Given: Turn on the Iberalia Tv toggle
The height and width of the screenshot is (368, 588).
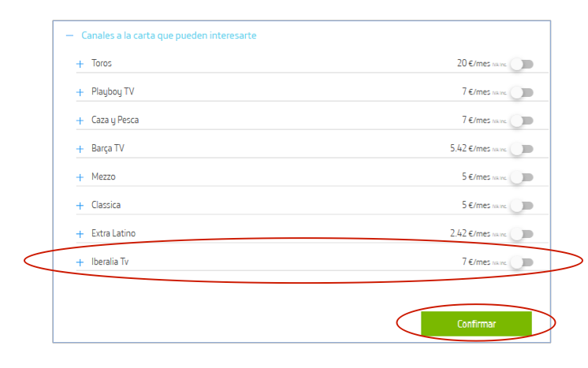Looking at the screenshot, I should coord(521,262).
